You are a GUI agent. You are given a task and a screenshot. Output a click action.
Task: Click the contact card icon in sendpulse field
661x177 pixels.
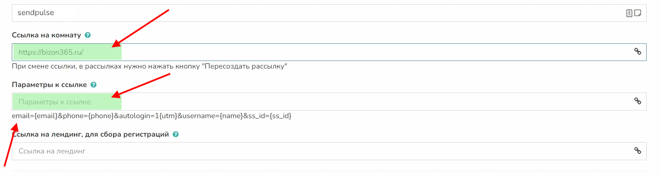coord(629,13)
